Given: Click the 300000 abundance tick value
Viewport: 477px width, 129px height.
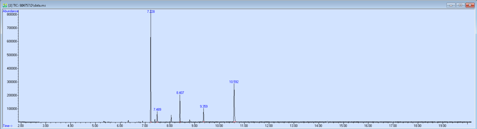Looking at the screenshot, I should 12,82.
